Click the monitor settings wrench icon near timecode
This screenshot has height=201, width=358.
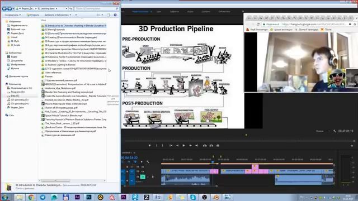[x=335, y=131]
